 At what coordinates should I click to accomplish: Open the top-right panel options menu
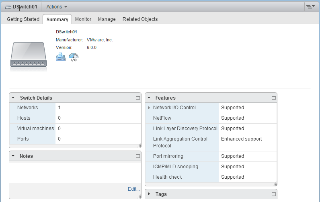click(x=310, y=7)
